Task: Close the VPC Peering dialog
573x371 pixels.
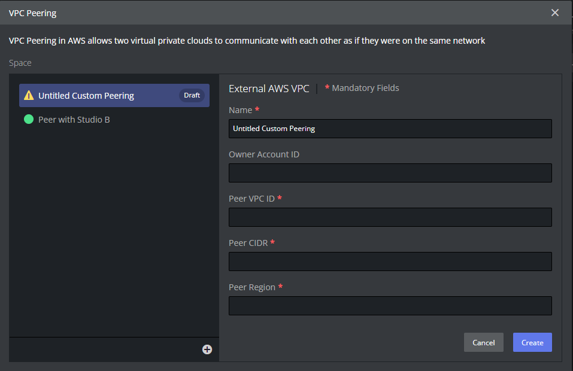Action: pyautogui.click(x=555, y=13)
